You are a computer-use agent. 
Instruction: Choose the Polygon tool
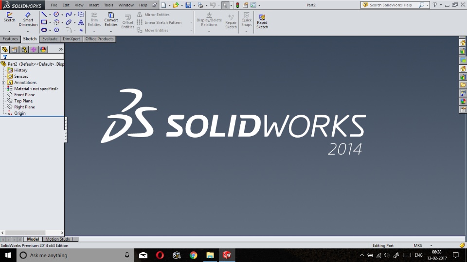click(56, 30)
